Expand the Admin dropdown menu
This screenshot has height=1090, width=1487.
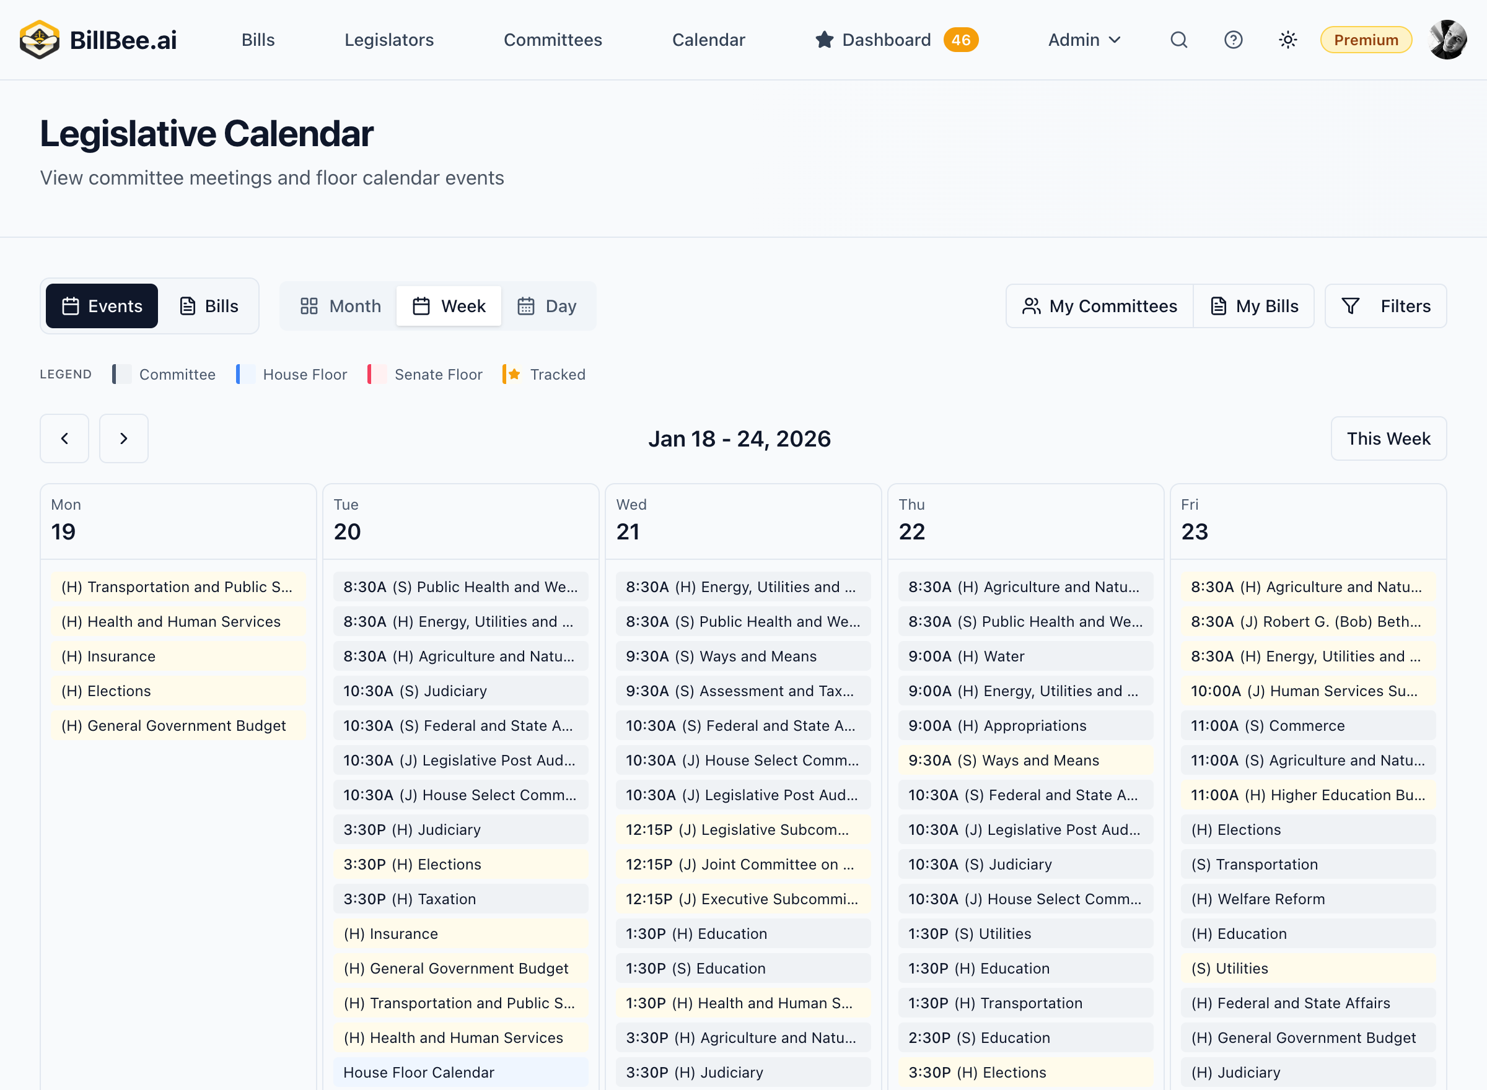point(1084,40)
